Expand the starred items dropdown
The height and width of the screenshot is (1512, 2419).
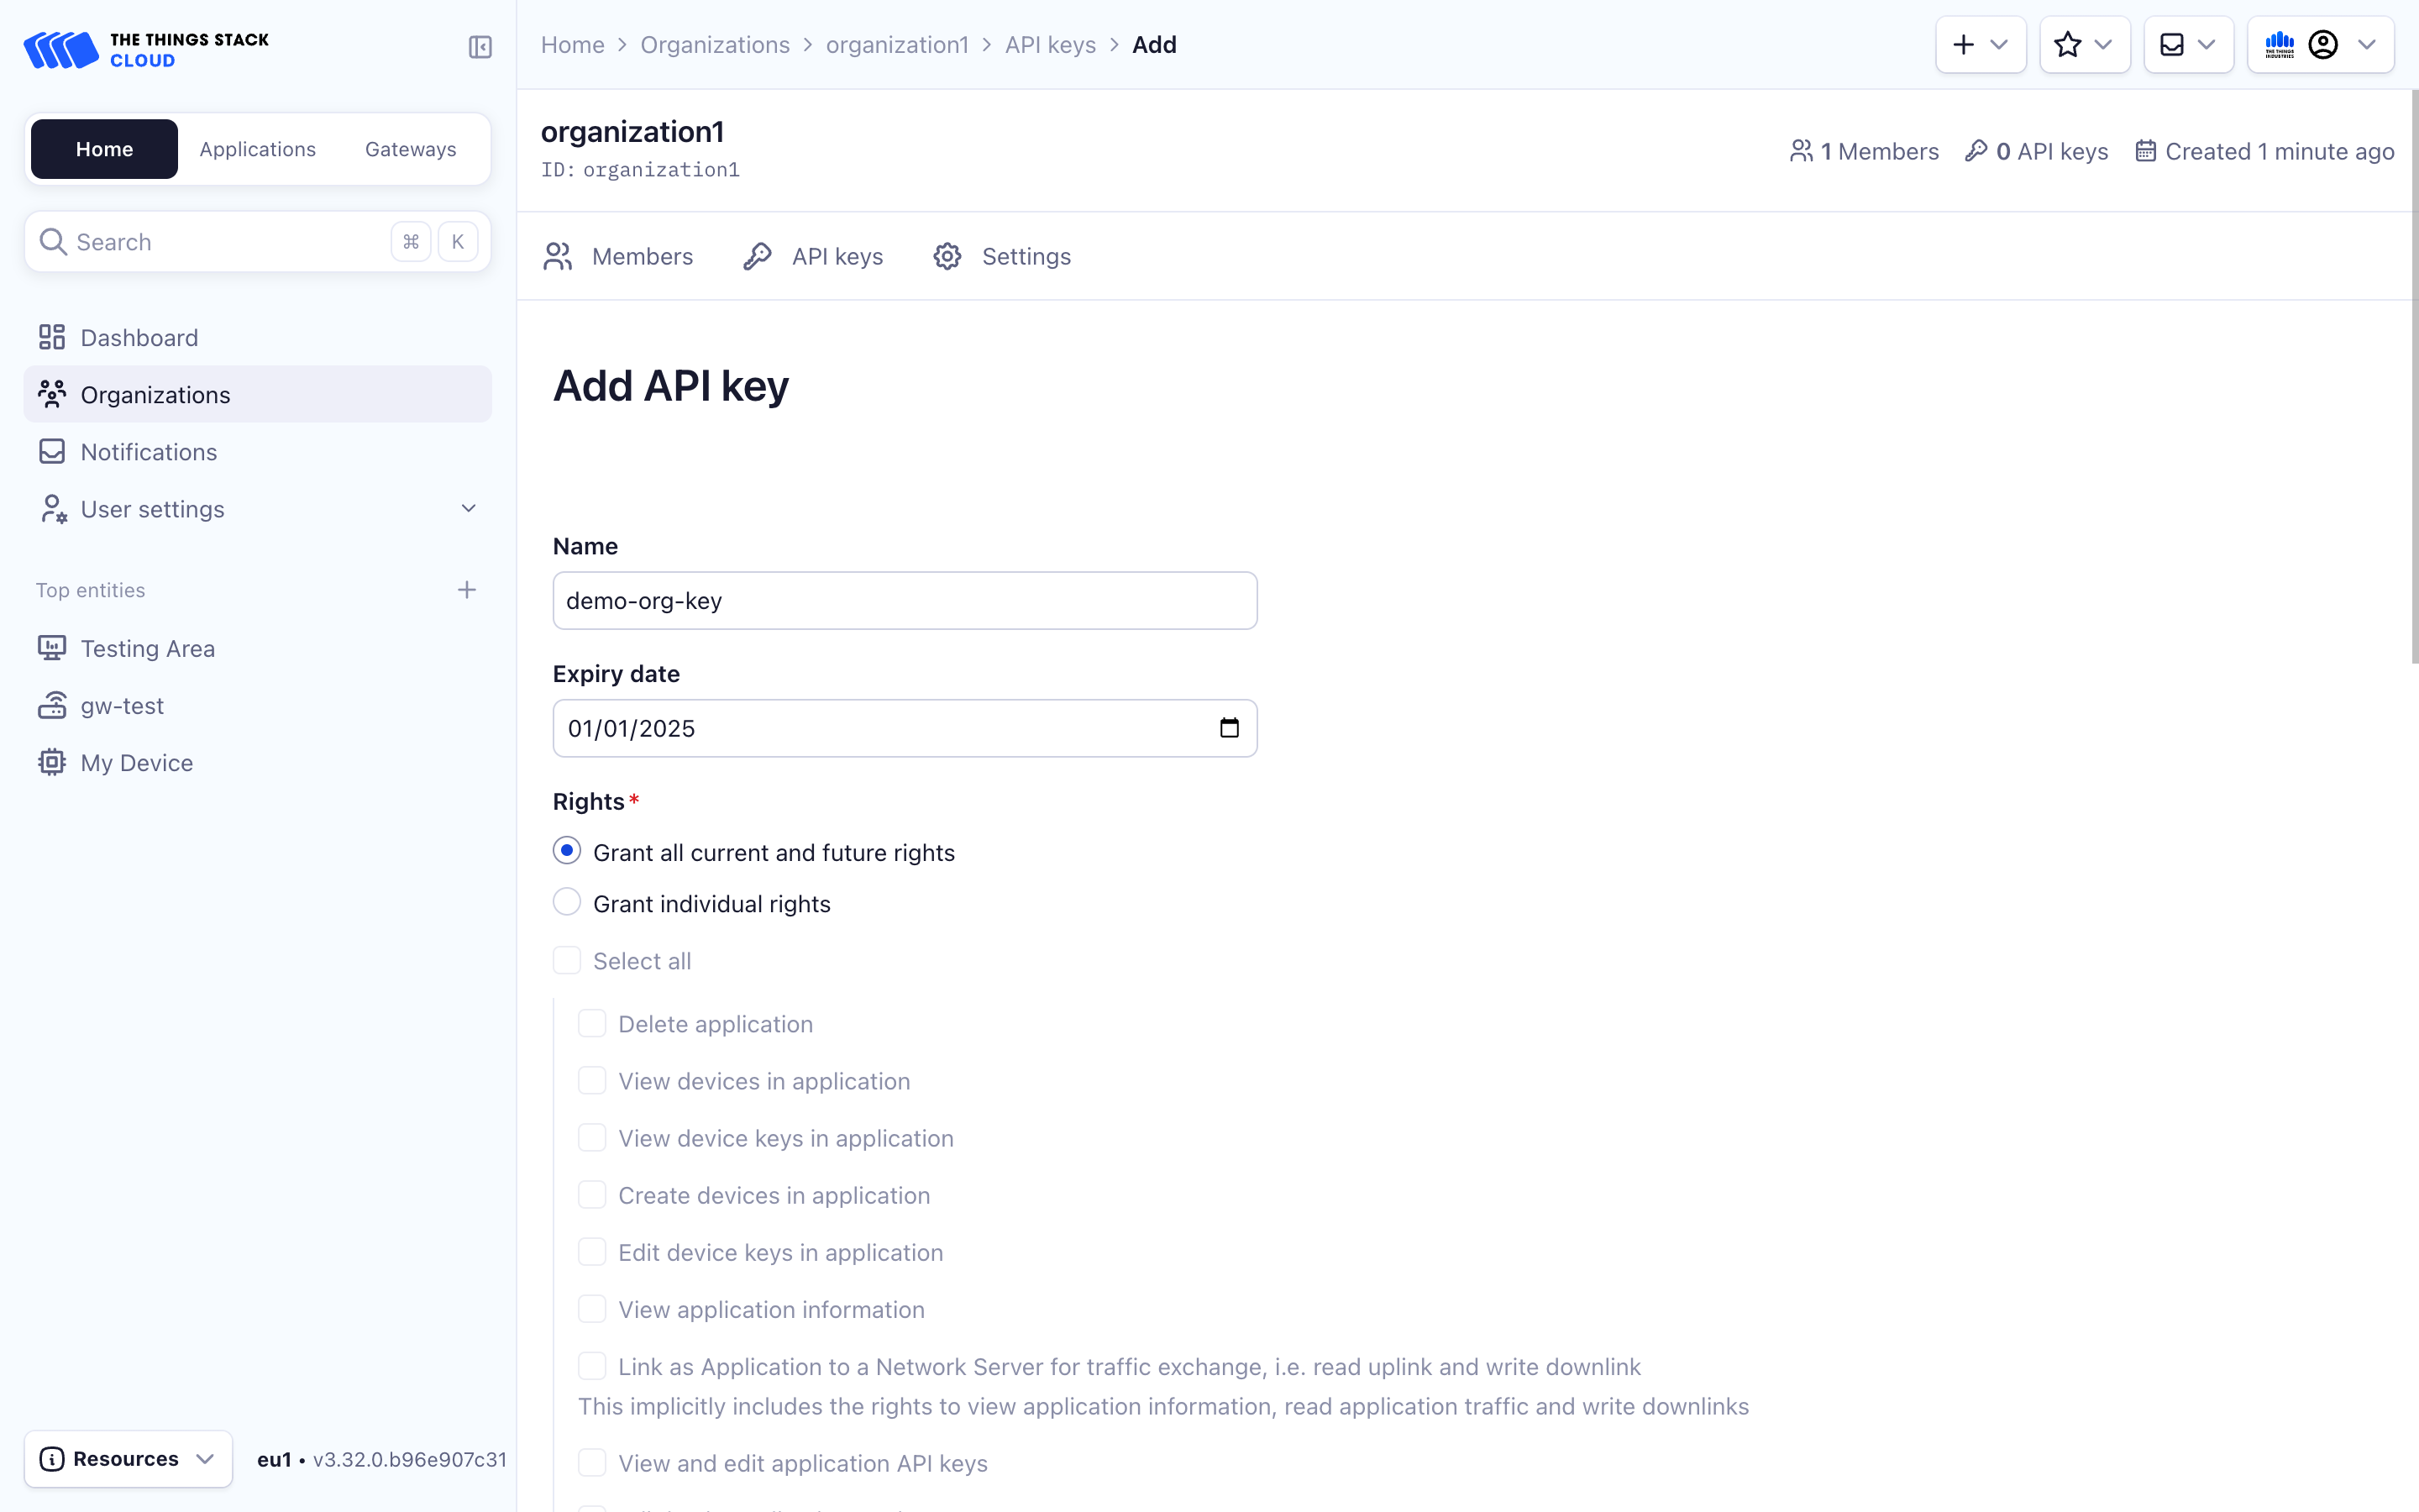tap(2104, 45)
